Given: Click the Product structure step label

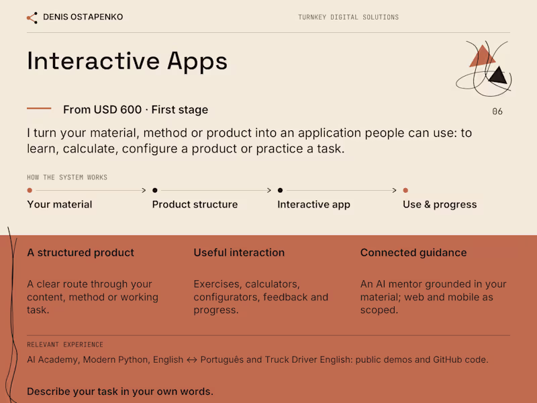Looking at the screenshot, I should click(x=195, y=204).
